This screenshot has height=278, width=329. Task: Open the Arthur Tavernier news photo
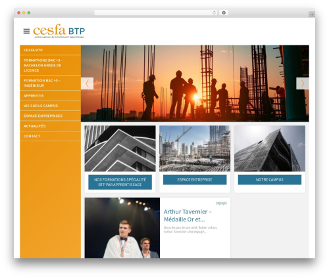point(122,228)
